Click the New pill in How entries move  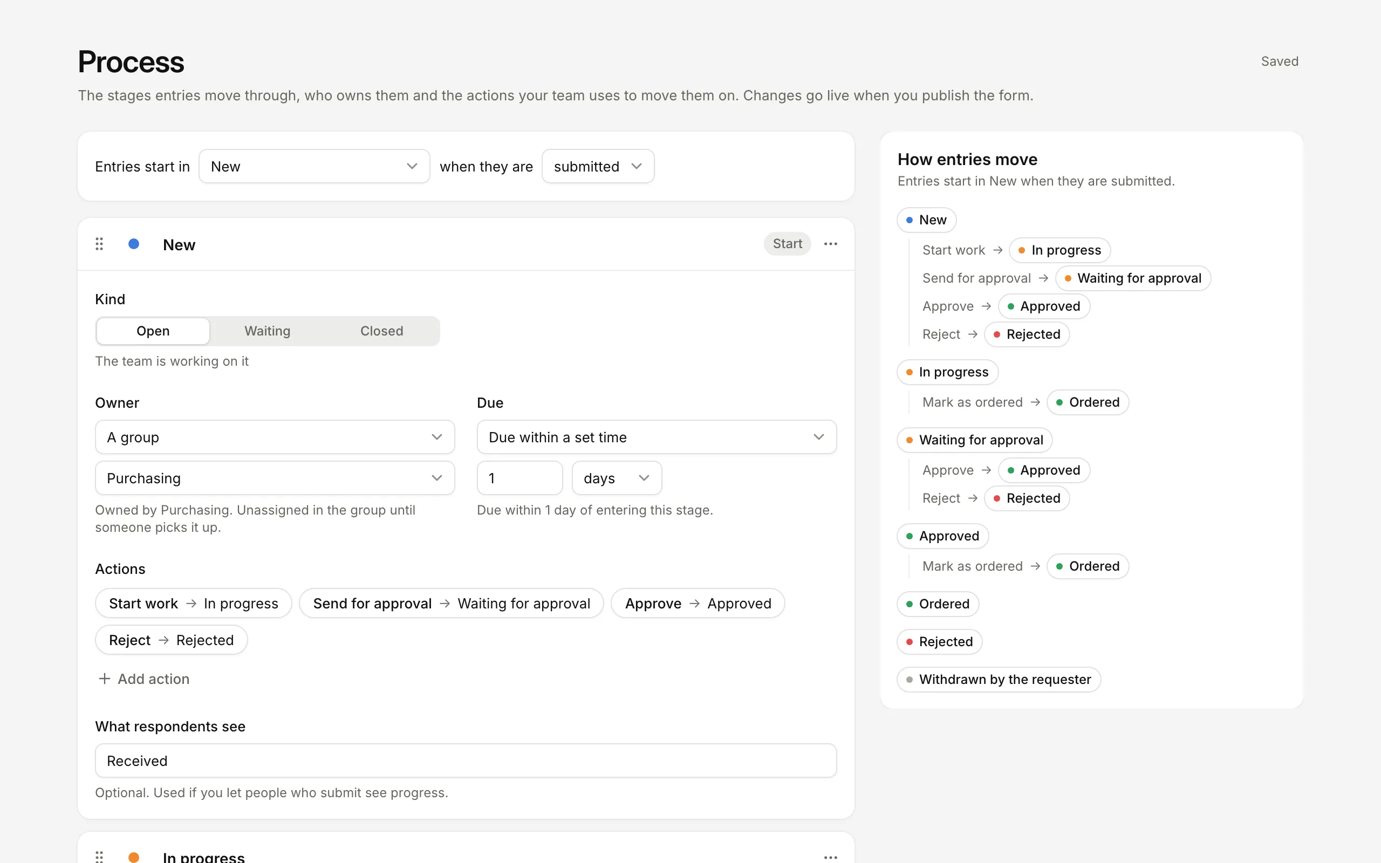pos(926,220)
